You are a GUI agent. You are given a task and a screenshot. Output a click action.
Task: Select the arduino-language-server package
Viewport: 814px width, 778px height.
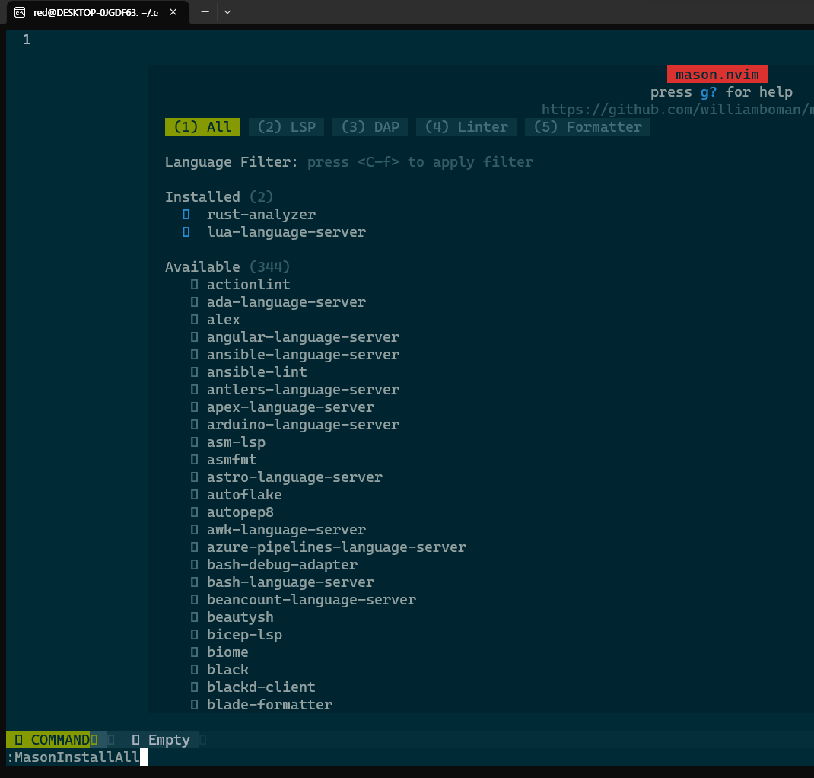click(x=304, y=425)
